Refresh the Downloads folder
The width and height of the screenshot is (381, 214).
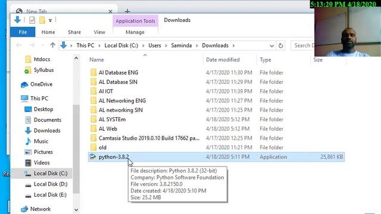pos(280,46)
